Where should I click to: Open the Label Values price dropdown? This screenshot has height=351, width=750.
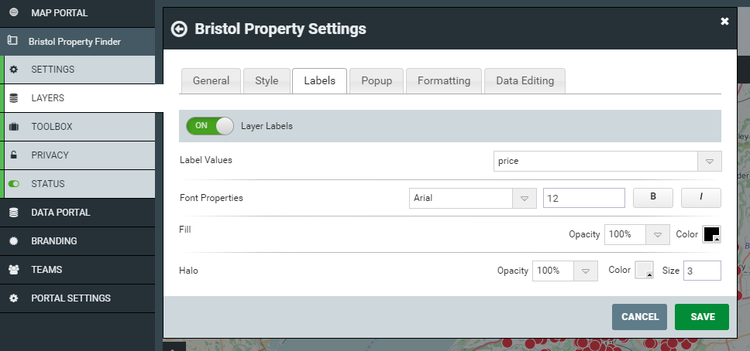pyautogui.click(x=607, y=161)
